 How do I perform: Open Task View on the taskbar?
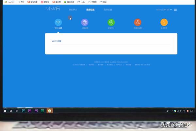17,111
